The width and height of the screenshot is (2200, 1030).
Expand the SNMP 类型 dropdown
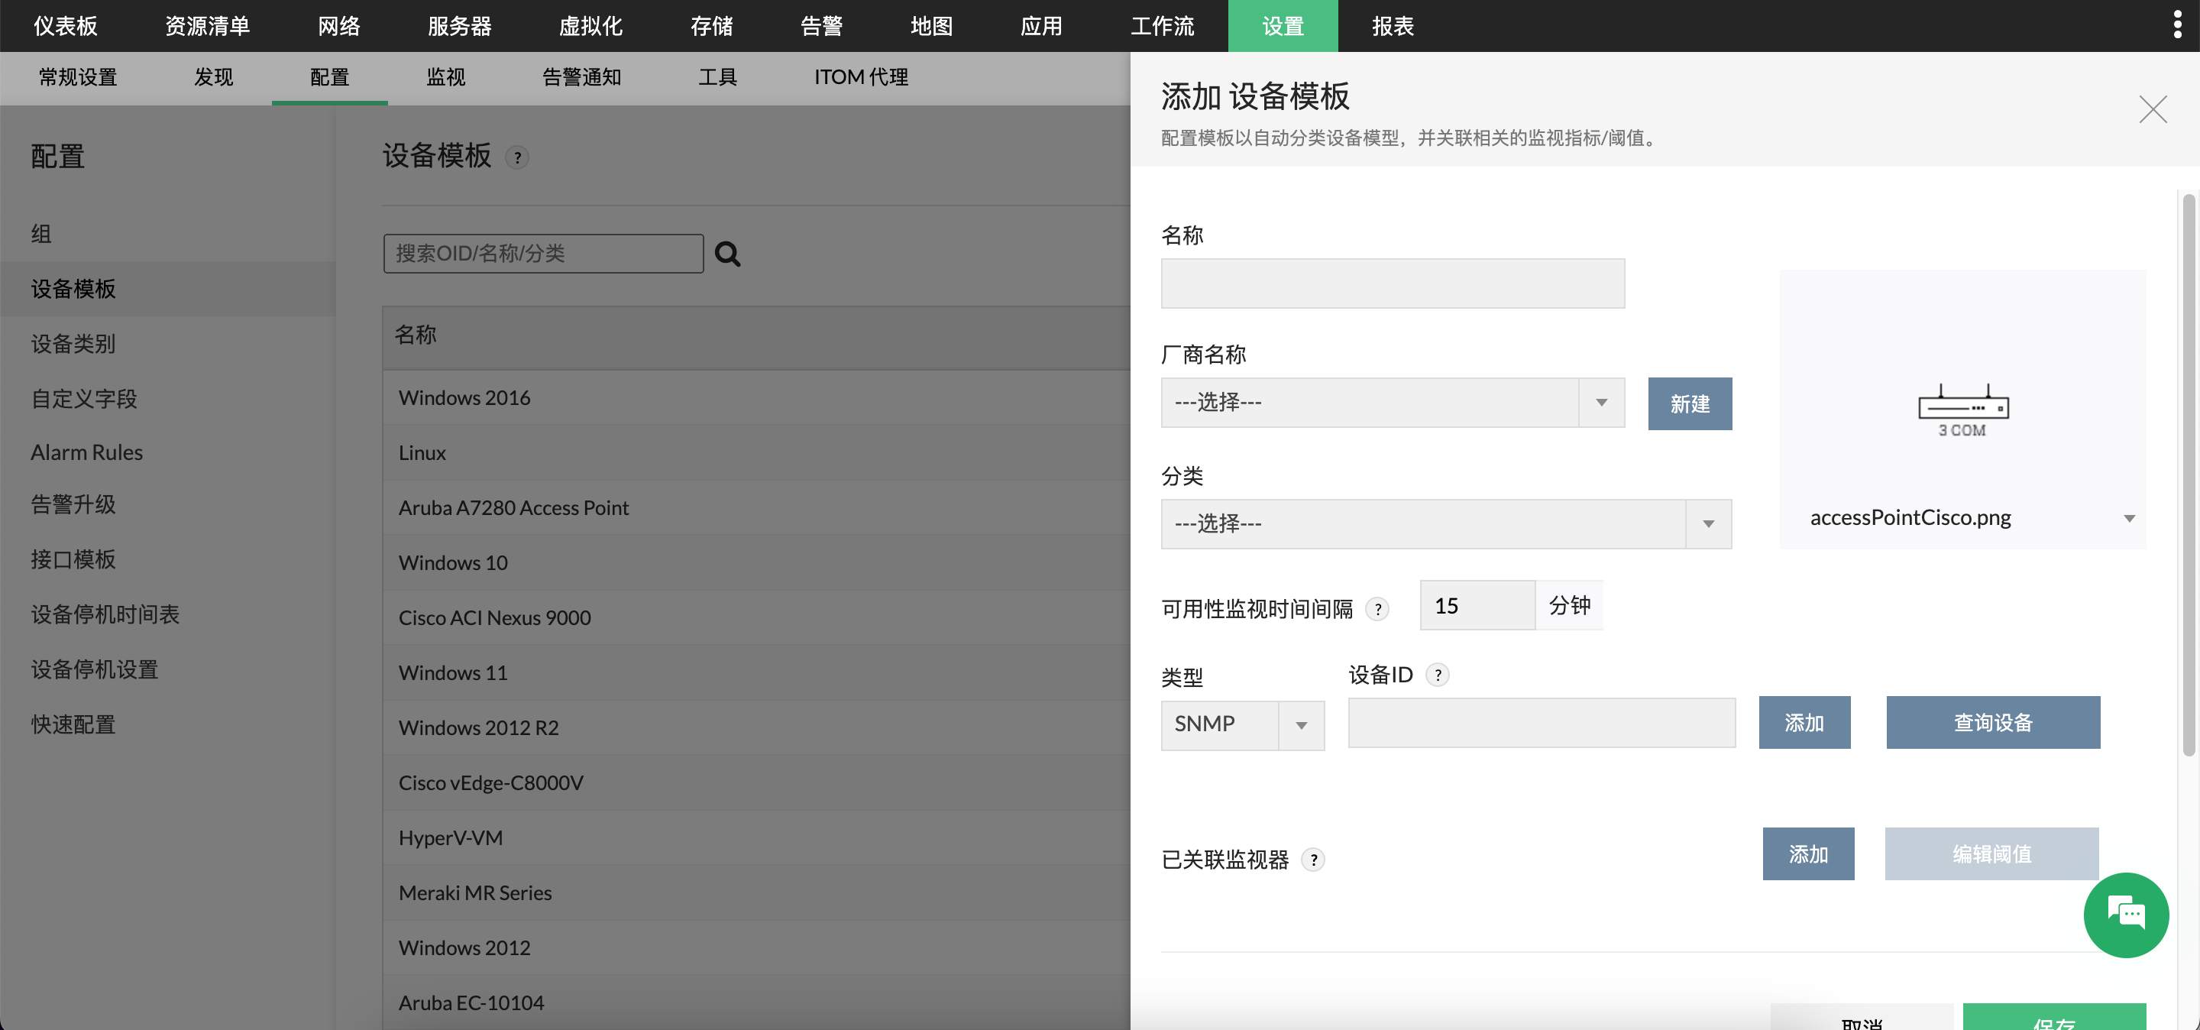click(x=1301, y=725)
